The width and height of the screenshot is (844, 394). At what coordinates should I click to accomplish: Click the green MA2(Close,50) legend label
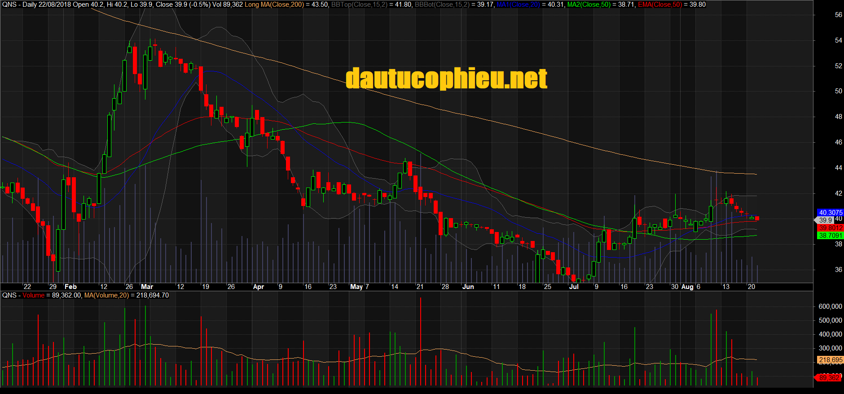pyautogui.click(x=589, y=4)
